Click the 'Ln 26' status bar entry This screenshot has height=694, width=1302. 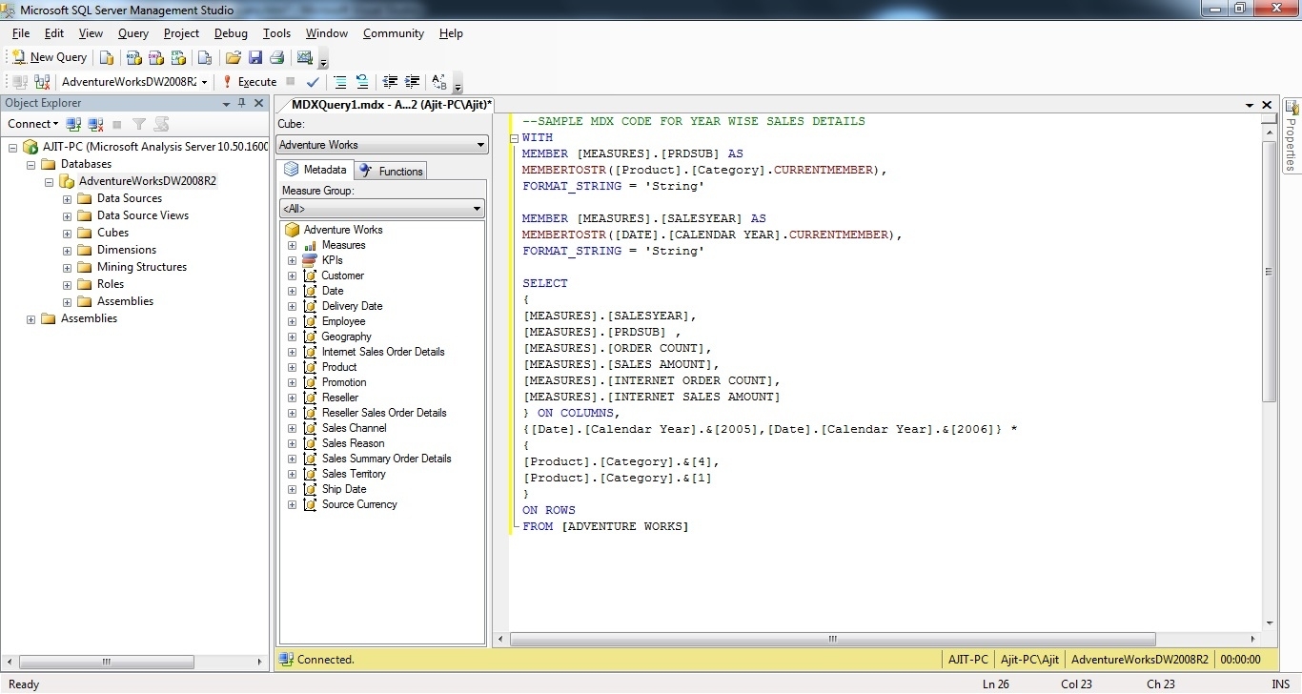996,684
